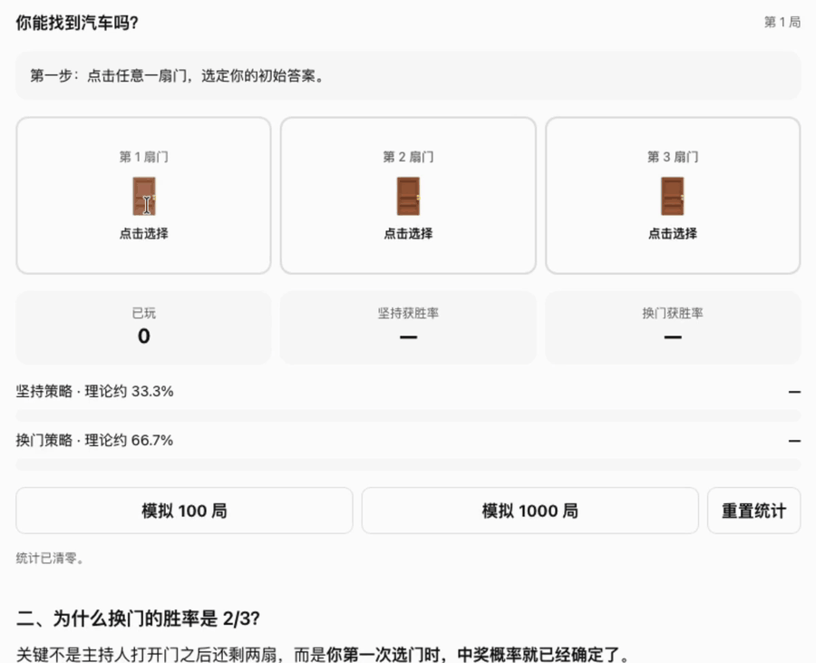This screenshot has height=663, width=816.
Task: Click 点击选择 under 第 1 扇门
Action: [x=143, y=234]
